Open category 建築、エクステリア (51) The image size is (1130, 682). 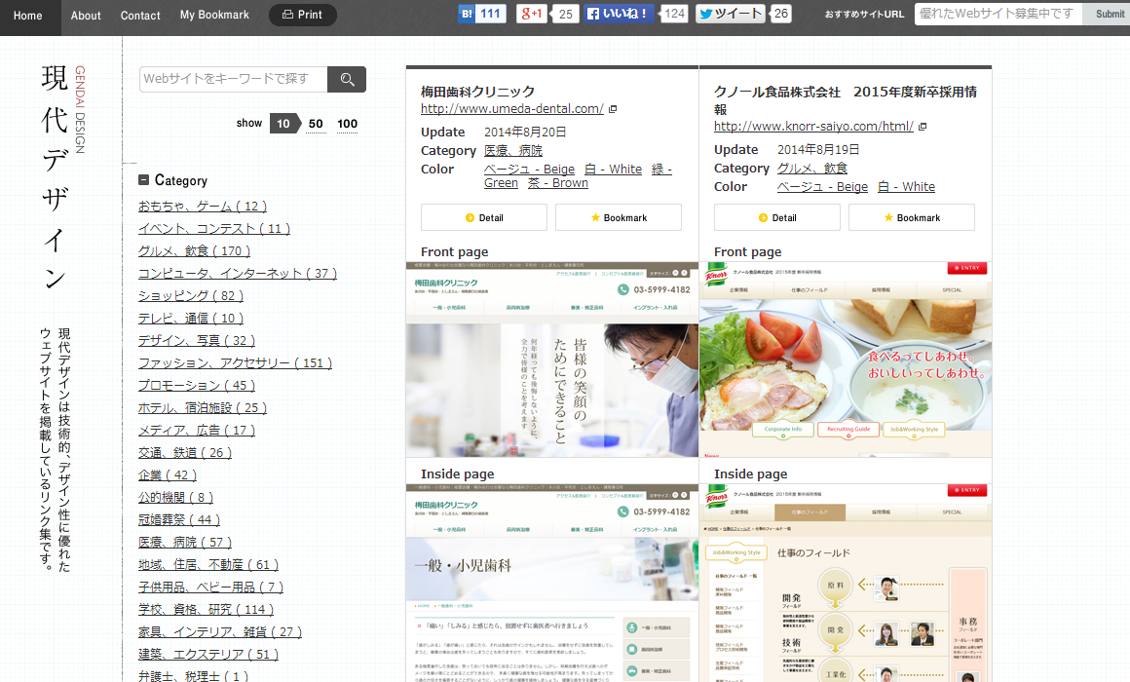[x=208, y=654]
